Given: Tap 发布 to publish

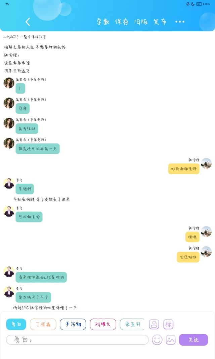Looking at the screenshot, I should click(160, 22).
